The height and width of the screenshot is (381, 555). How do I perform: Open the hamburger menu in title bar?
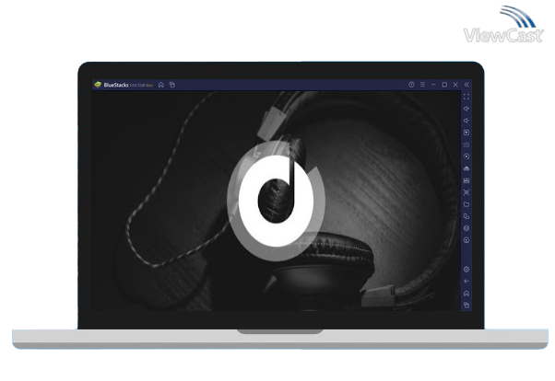click(422, 85)
